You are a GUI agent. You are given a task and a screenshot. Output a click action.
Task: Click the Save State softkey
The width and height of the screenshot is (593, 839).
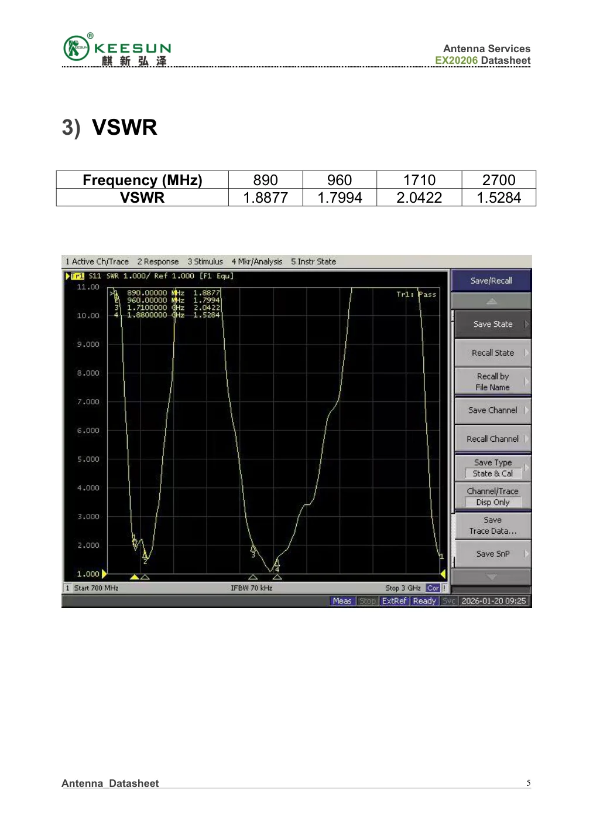492,324
